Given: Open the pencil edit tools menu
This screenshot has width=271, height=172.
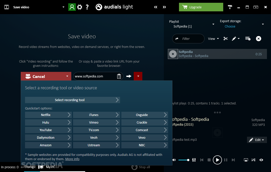Looking at the screenshot, I should (x=236, y=39).
